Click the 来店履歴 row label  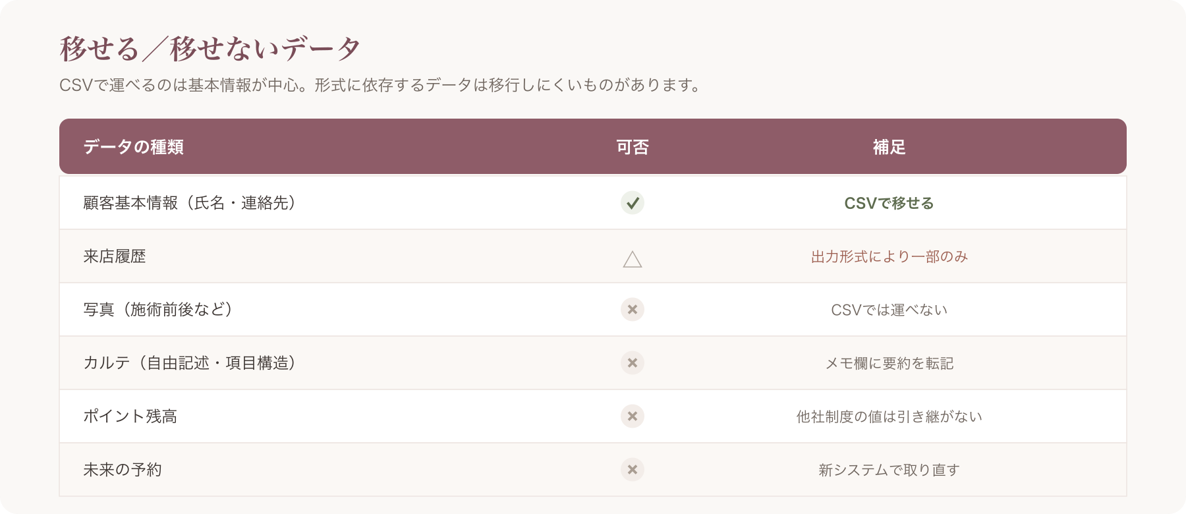[115, 256]
